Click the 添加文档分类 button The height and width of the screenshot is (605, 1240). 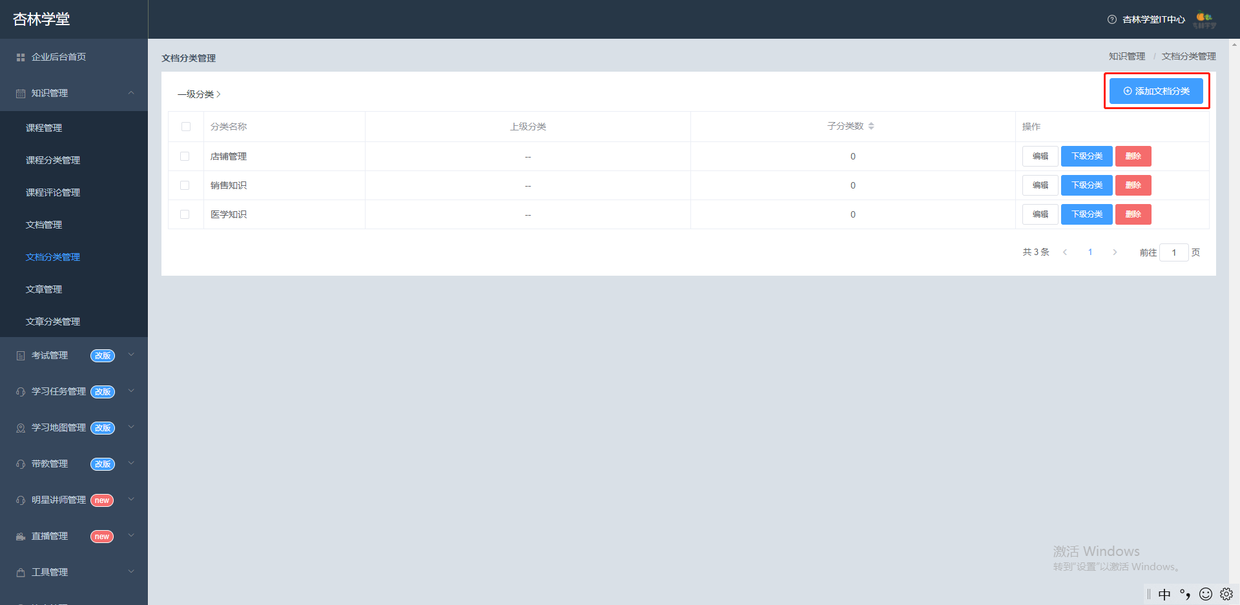point(1156,91)
